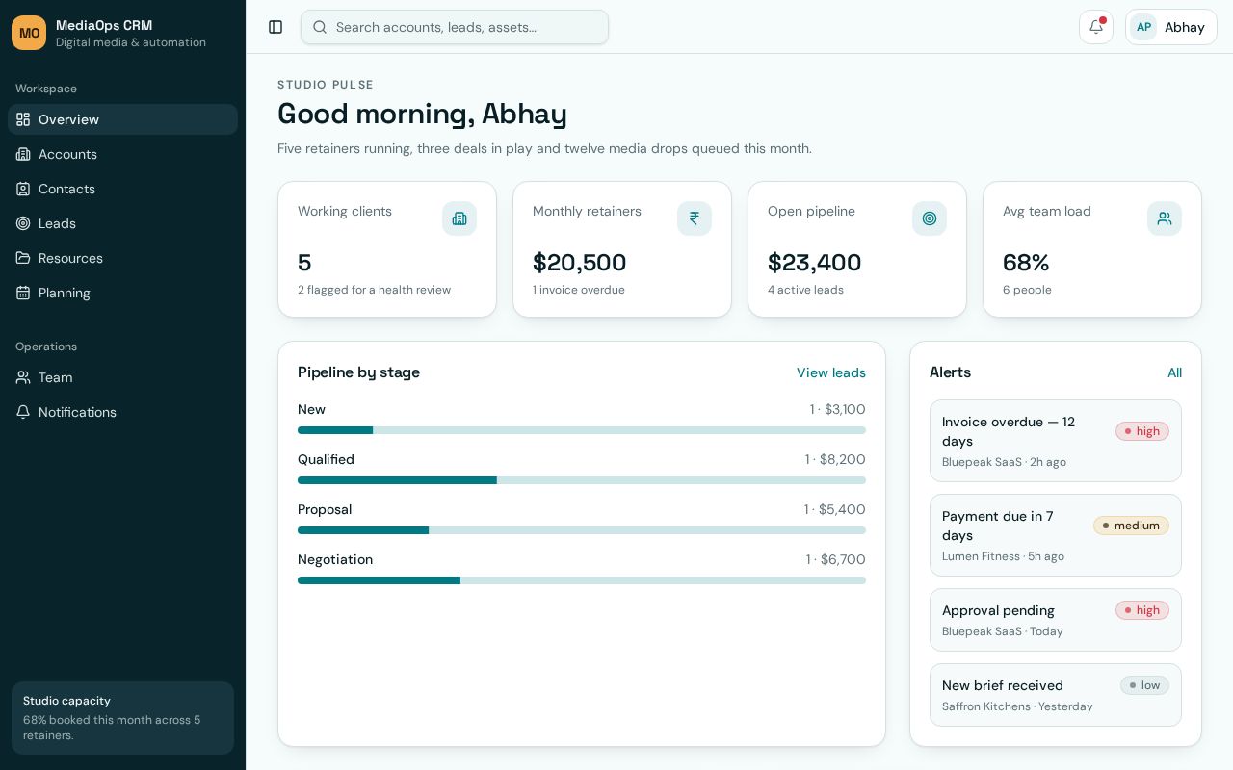Open the New brief received alert
1233x770 pixels.
pyautogui.click(x=1056, y=695)
